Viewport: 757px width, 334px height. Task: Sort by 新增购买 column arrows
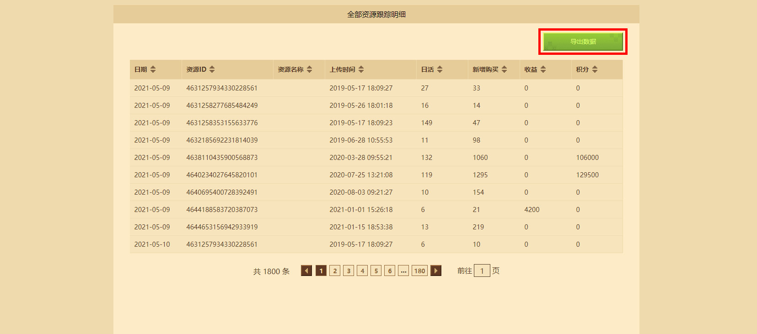click(504, 69)
